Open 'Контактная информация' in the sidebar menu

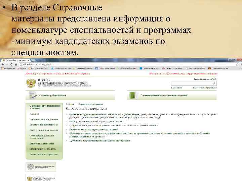[x=43, y=155]
